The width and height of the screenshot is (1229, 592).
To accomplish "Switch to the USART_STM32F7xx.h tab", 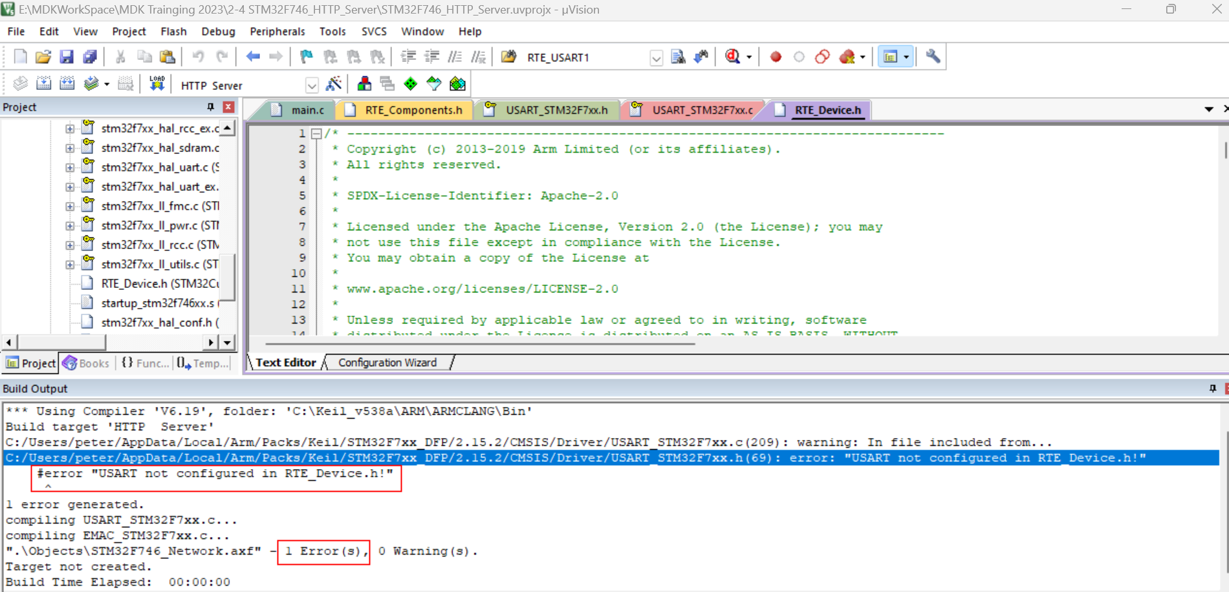I will pos(556,110).
